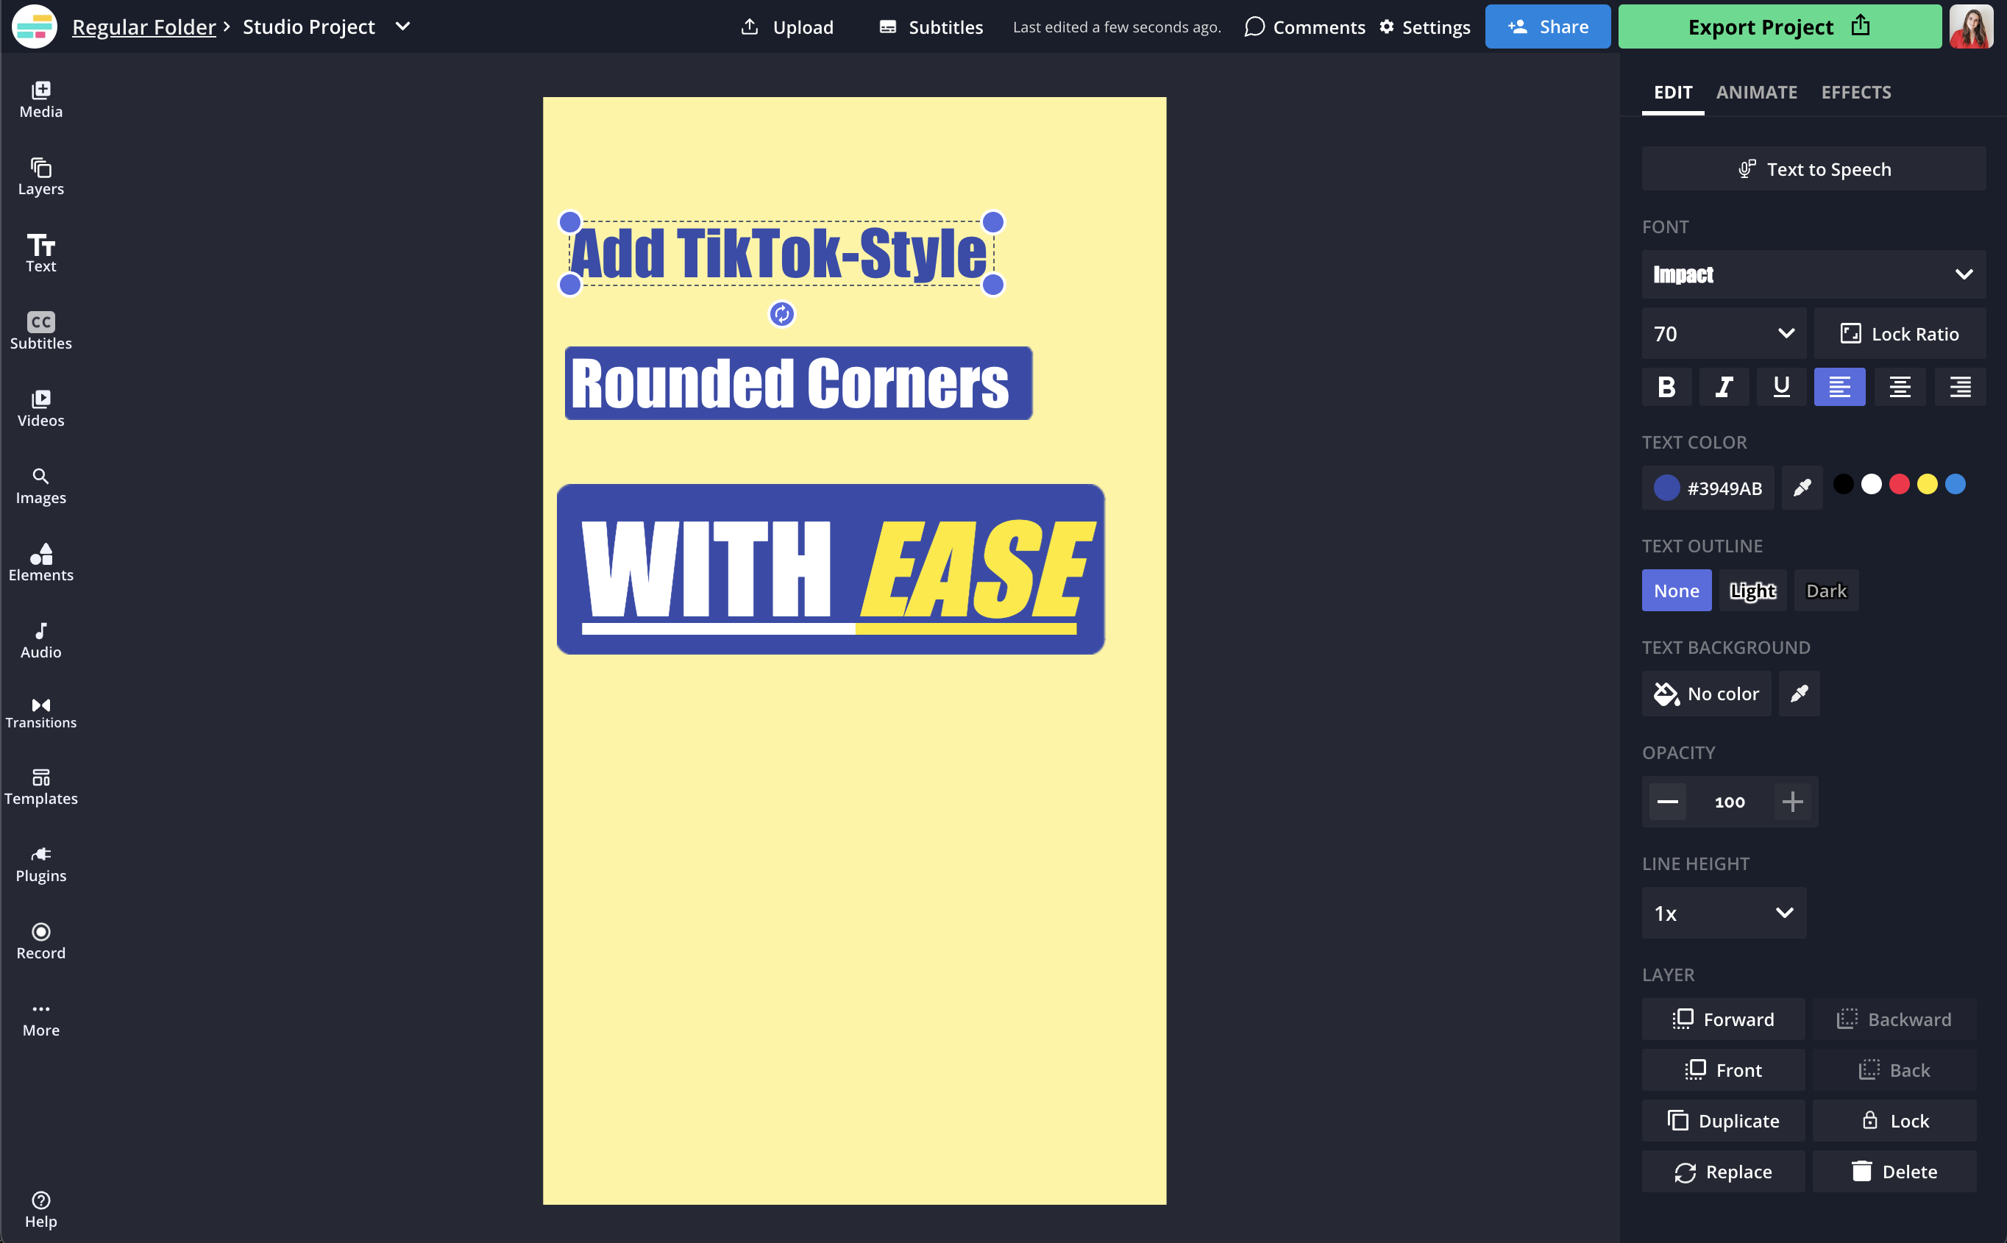Toggle bold formatting
The width and height of the screenshot is (2007, 1243).
[x=1666, y=386]
